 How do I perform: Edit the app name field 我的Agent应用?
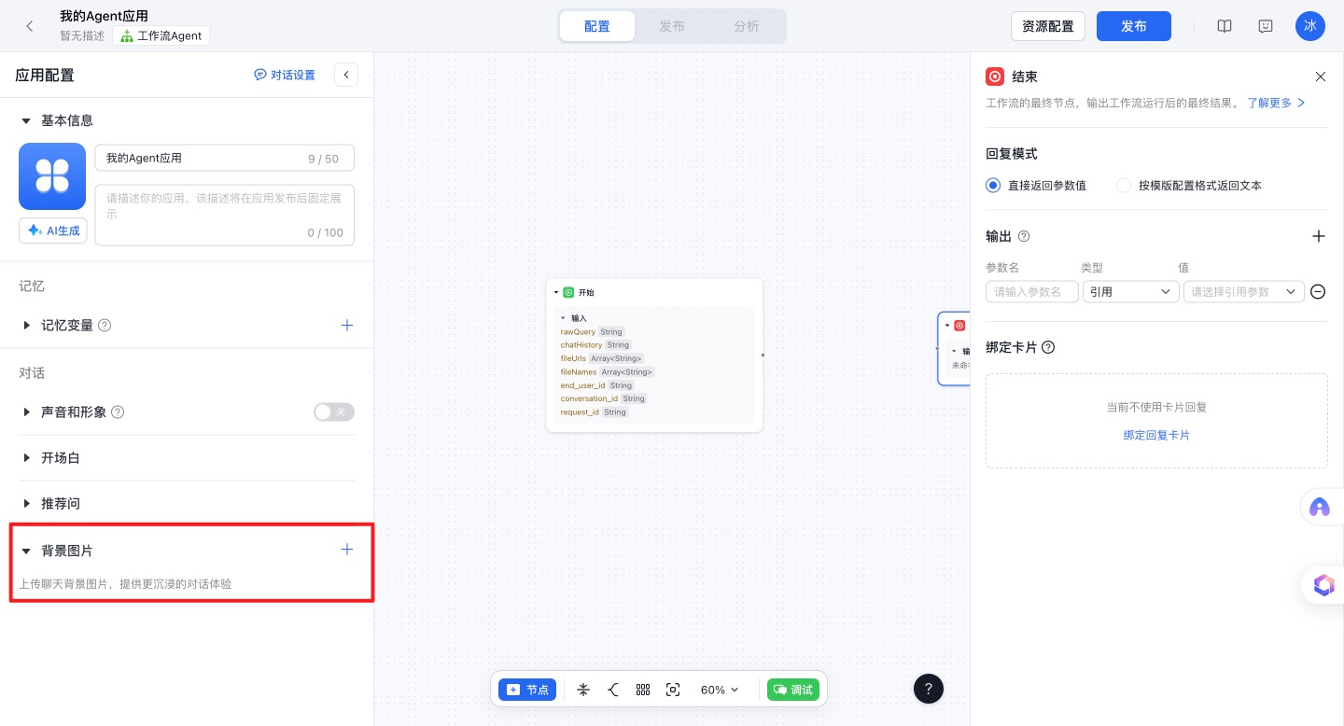click(225, 159)
